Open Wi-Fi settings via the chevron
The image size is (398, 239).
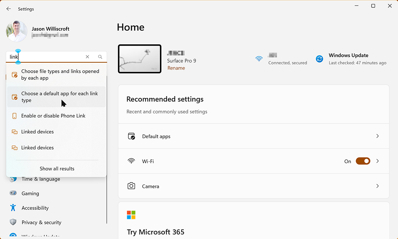377,161
